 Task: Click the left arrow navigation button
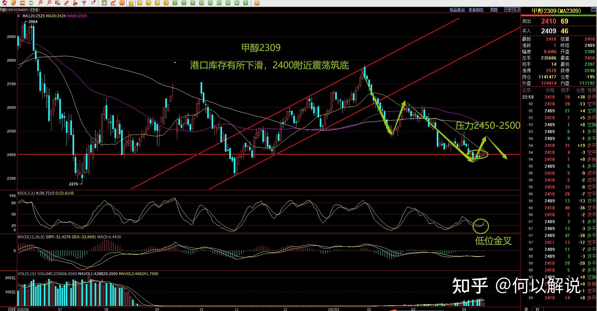pos(507,9)
